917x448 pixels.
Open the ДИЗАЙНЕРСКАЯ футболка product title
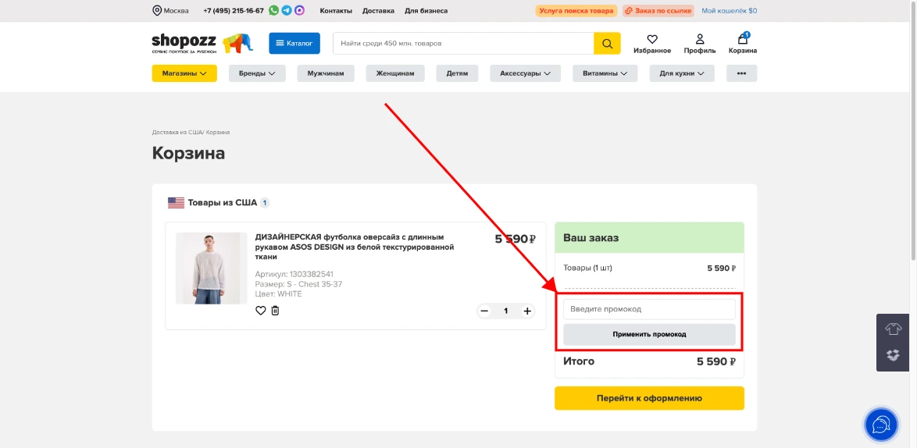pos(355,247)
